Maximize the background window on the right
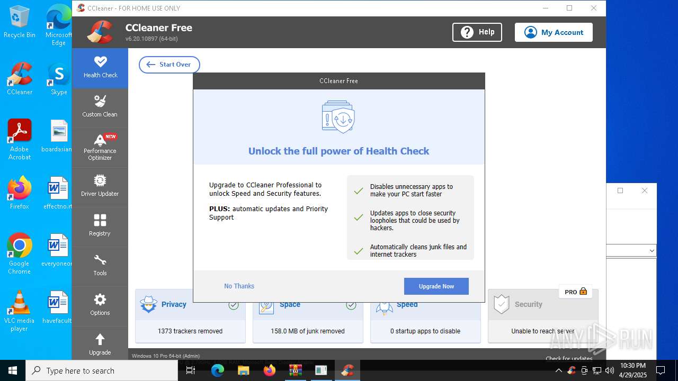Screen dimensions: 678x381 (x=620, y=190)
